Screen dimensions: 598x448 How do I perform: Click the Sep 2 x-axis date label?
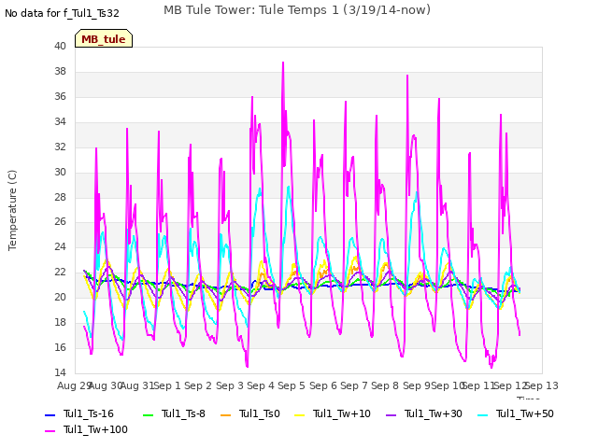pyautogui.click(x=198, y=385)
